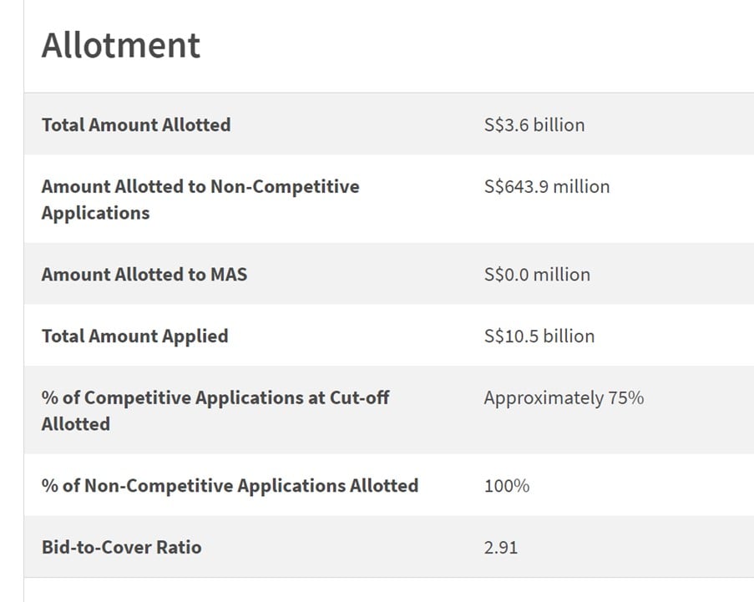Image resolution: width=754 pixels, height=602 pixels.
Task: Click the S$3.6 billion value
Action: point(534,124)
